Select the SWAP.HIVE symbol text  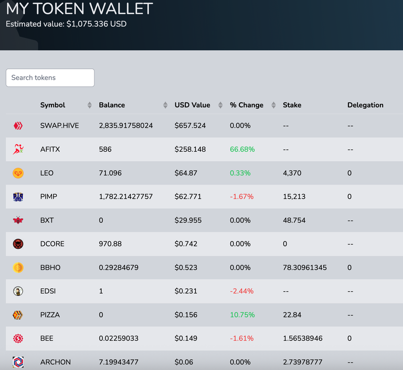pos(59,126)
